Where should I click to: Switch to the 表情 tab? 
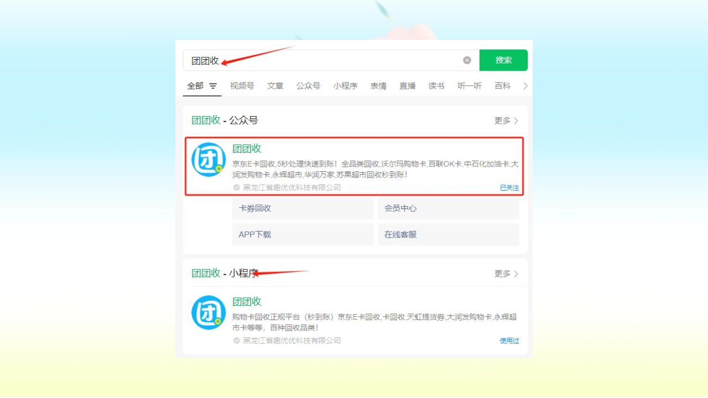click(x=378, y=86)
